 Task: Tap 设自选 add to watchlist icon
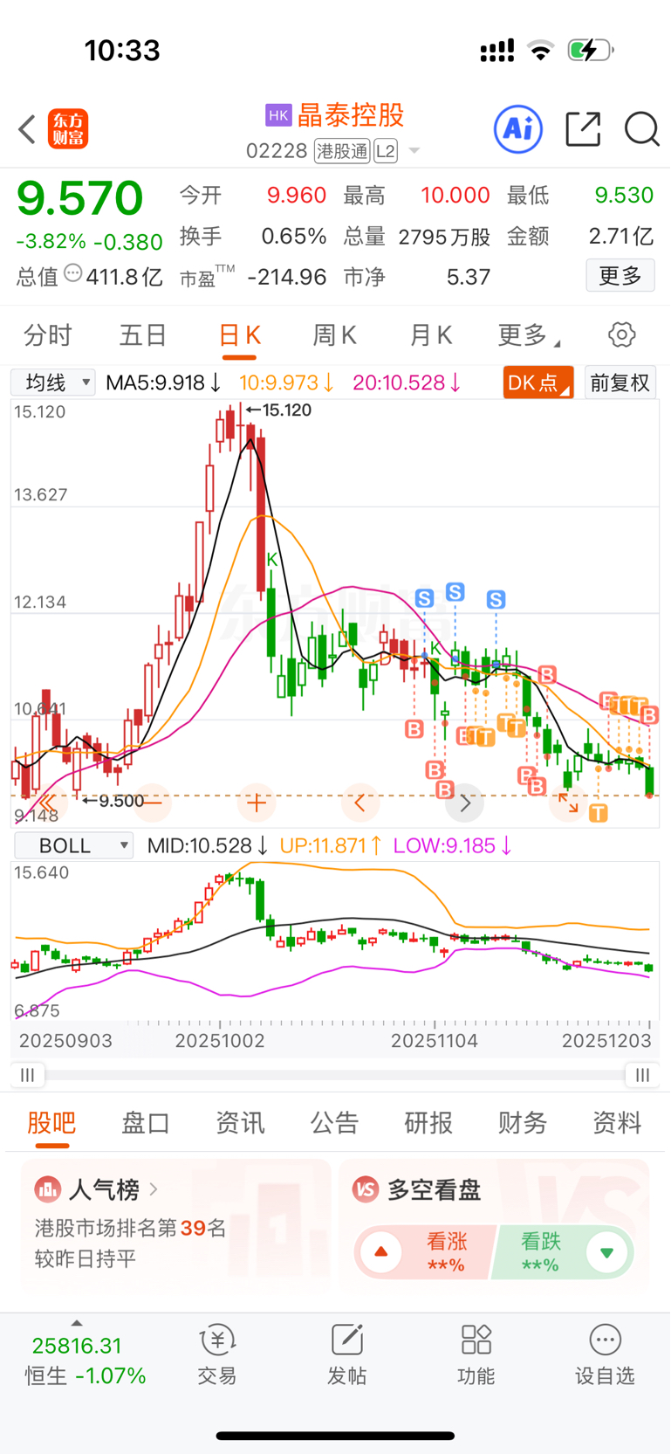click(605, 1354)
